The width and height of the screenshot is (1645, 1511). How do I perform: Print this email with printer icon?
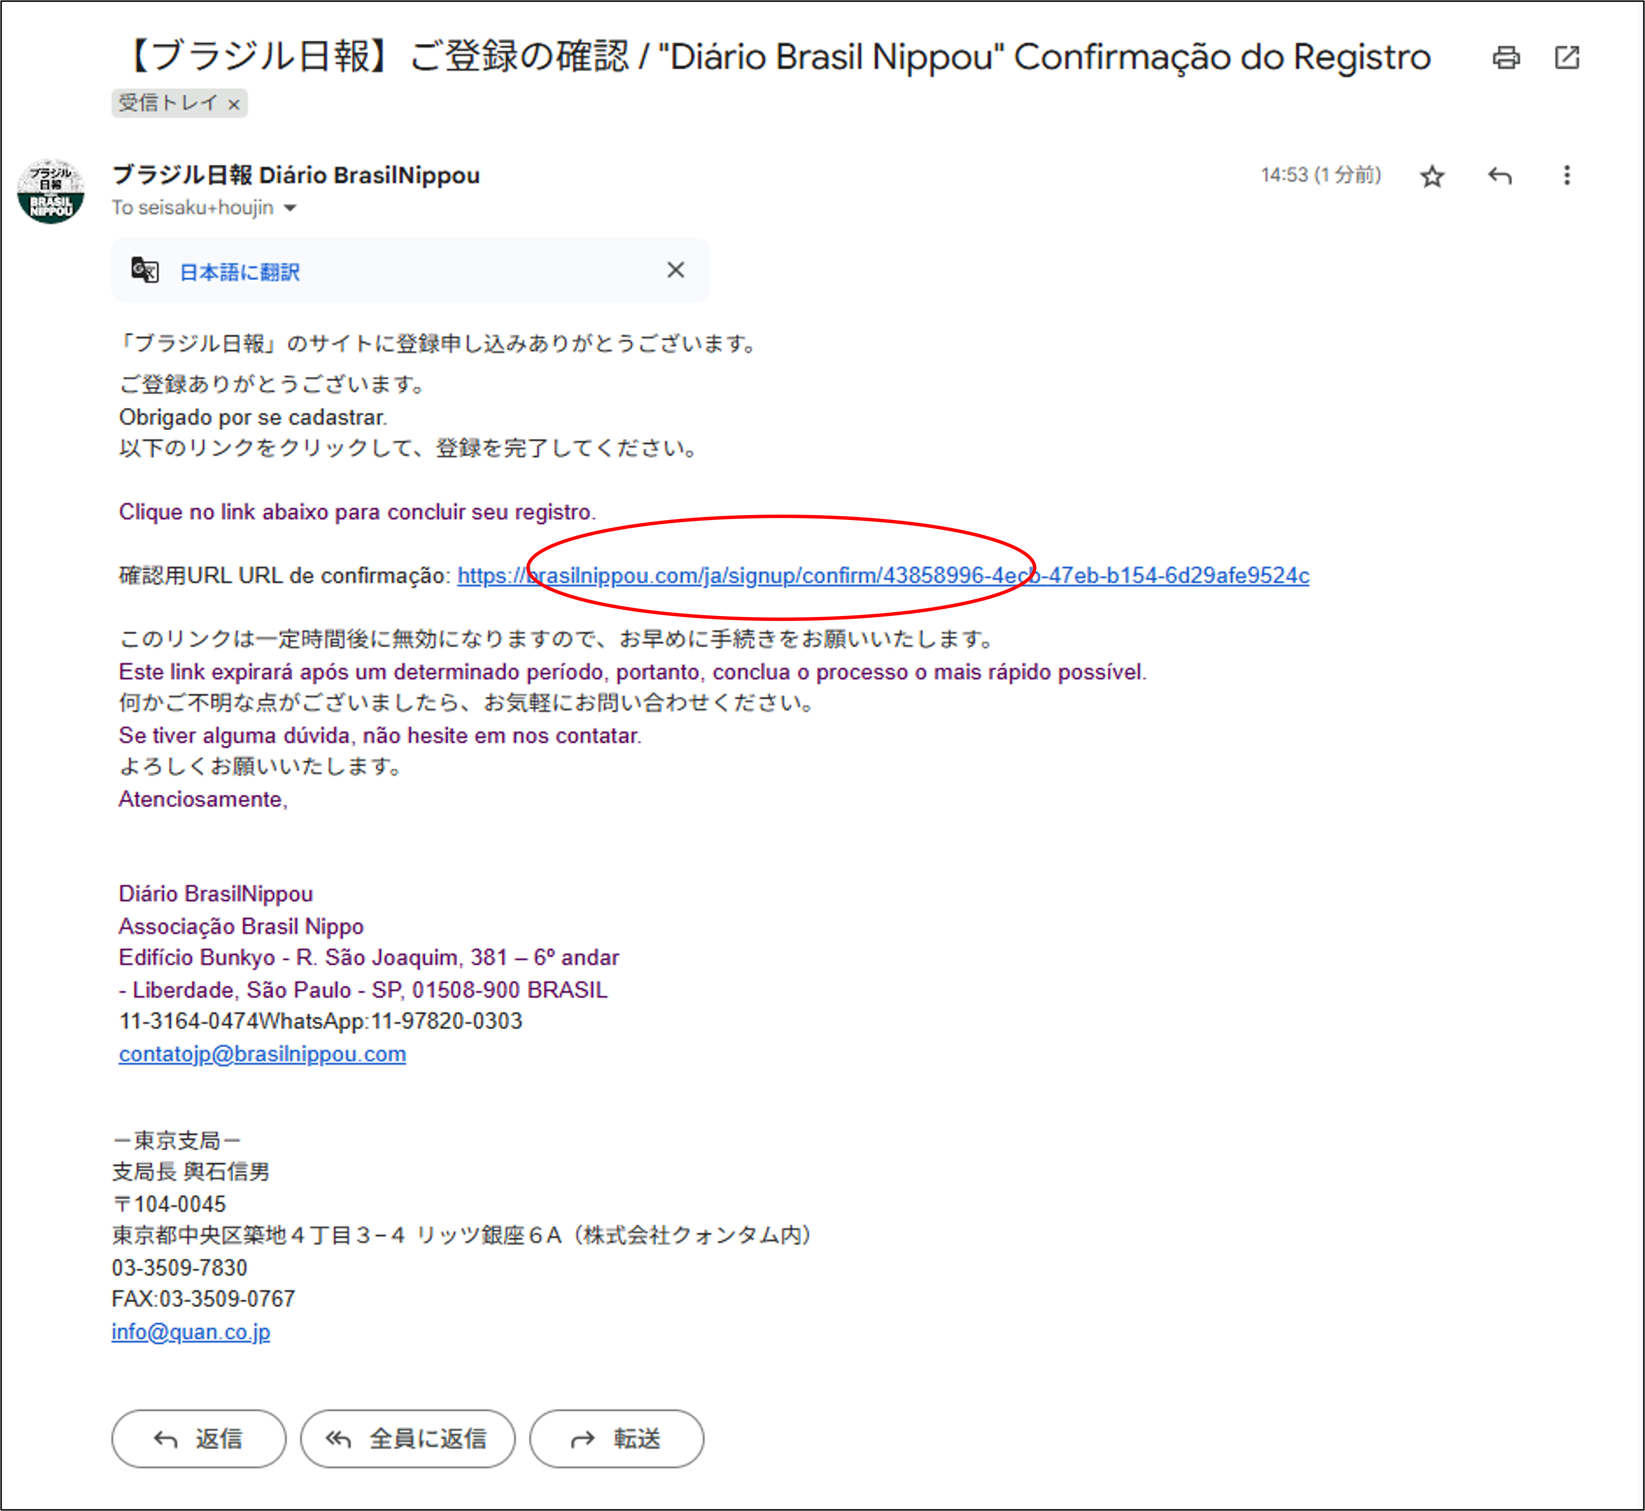[x=1505, y=58]
